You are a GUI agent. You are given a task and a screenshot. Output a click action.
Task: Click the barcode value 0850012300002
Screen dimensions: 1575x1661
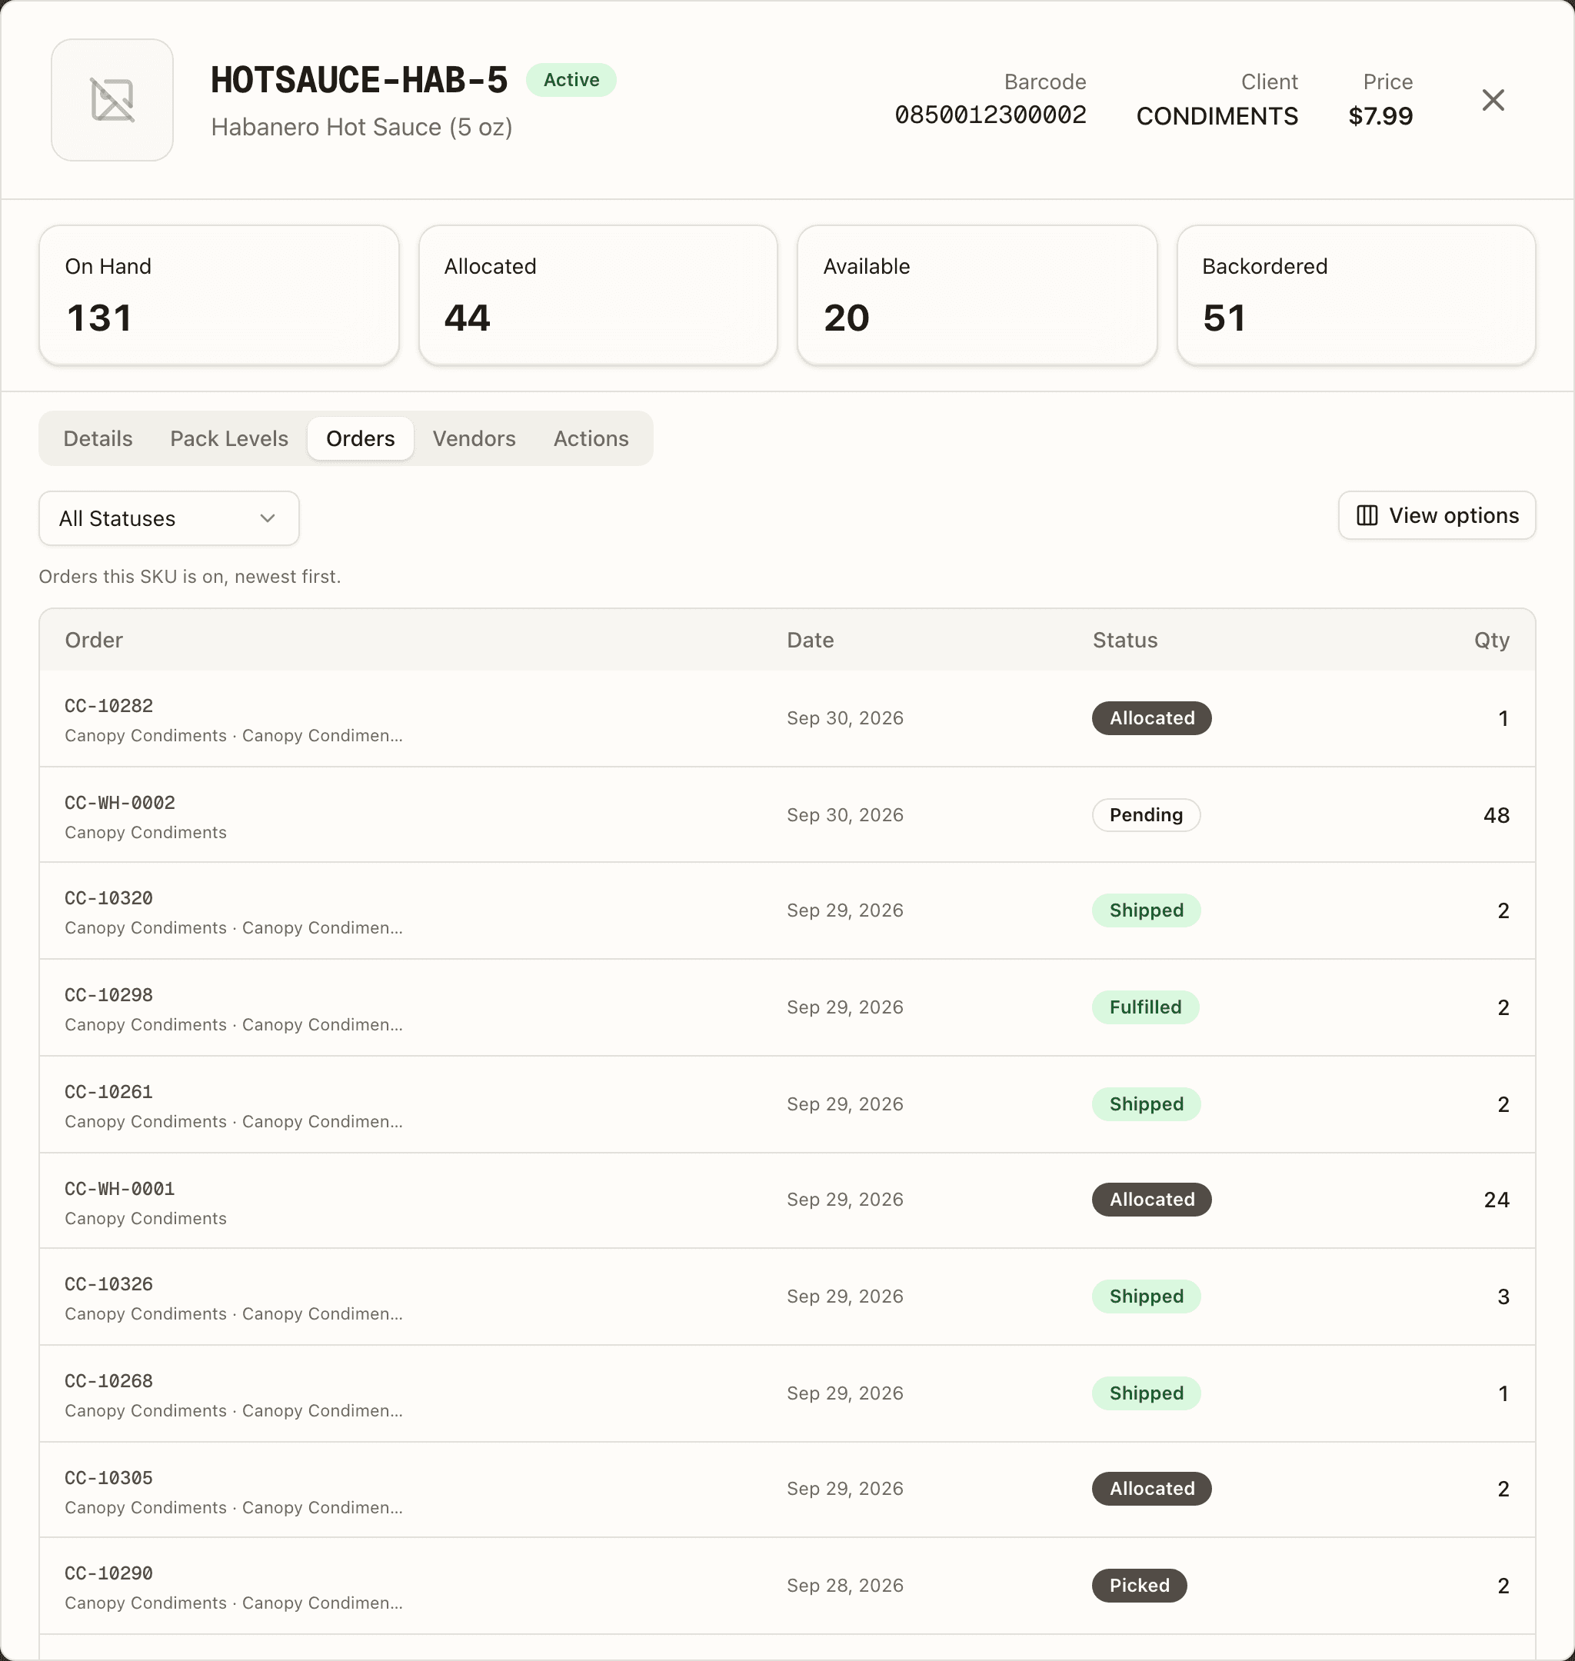(990, 115)
